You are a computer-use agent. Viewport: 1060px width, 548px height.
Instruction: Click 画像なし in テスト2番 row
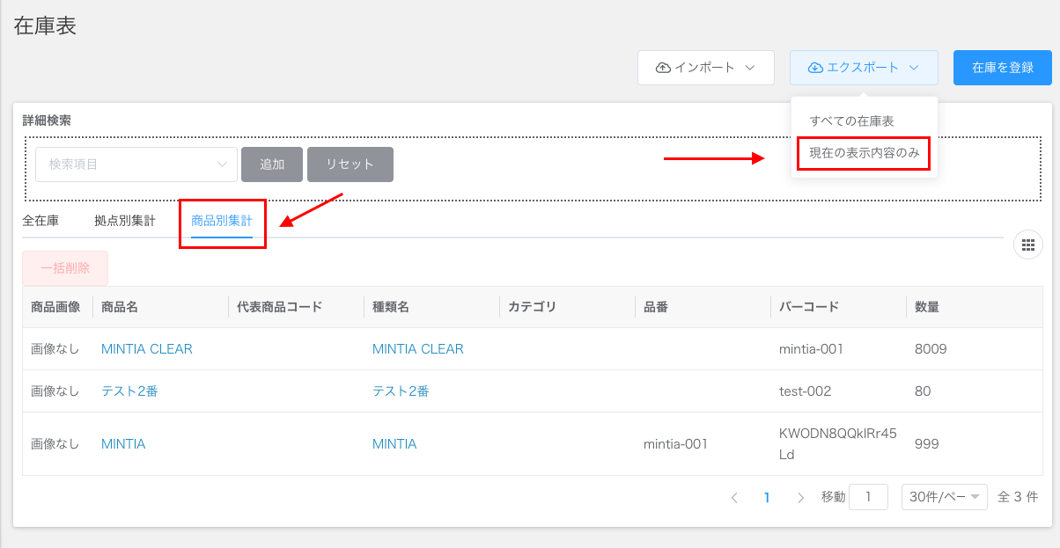click(x=55, y=391)
